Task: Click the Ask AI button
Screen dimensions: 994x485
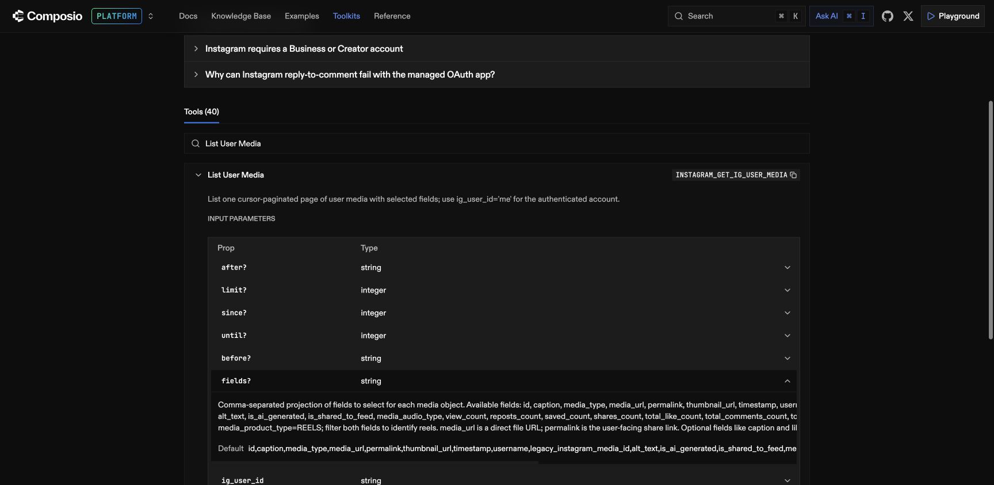Action: (841, 16)
